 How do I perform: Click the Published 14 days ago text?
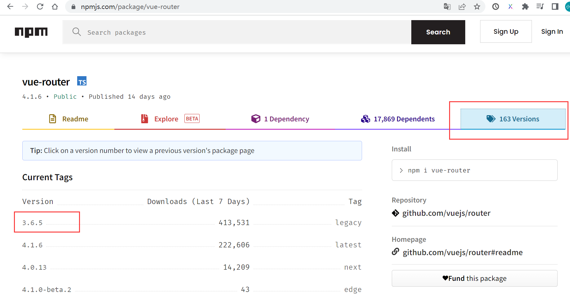click(130, 97)
